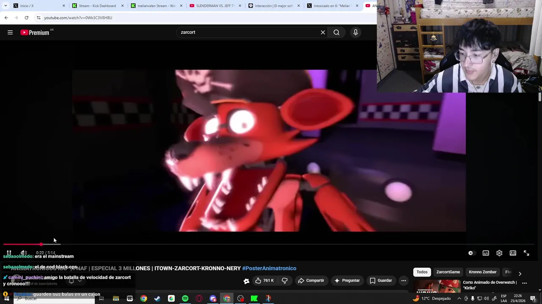Start voice search with the microphone
This screenshot has height=304, width=542.
(x=356, y=33)
